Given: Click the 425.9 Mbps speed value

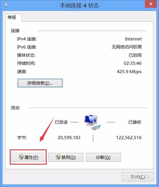Looking at the screenshot, I should click(x=129, y=71).
